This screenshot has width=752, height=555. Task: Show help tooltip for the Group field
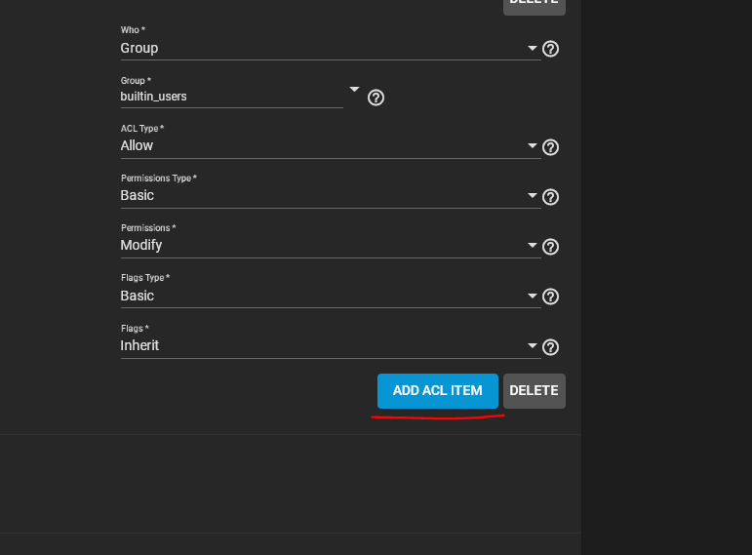click(x=376, y=98)
